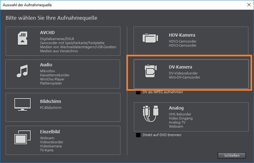
Task: Click 'Video Eingang' under Analog
Action: point(180,118)
